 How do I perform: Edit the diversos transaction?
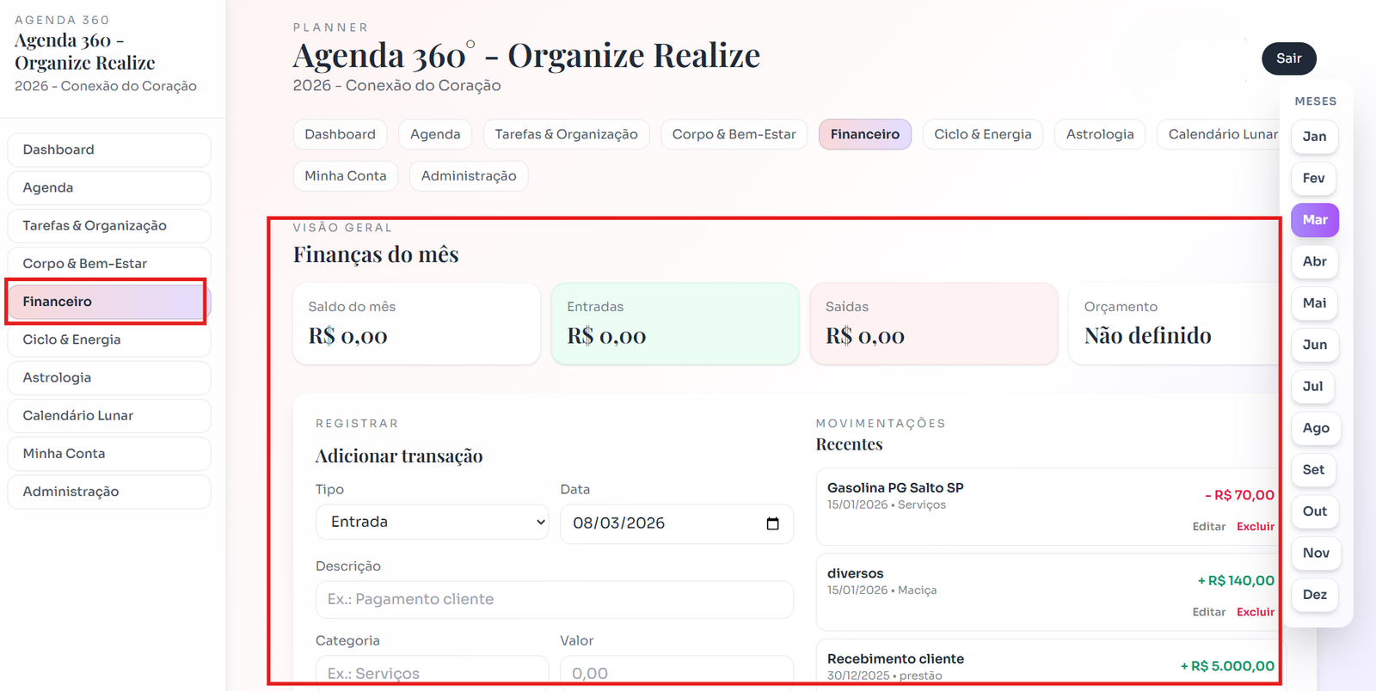pos(1208,612)
